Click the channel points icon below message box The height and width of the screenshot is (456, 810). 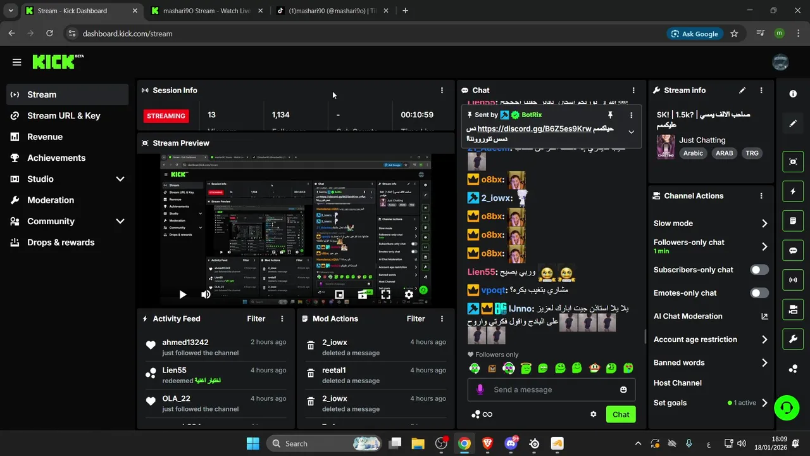(476, 414)
